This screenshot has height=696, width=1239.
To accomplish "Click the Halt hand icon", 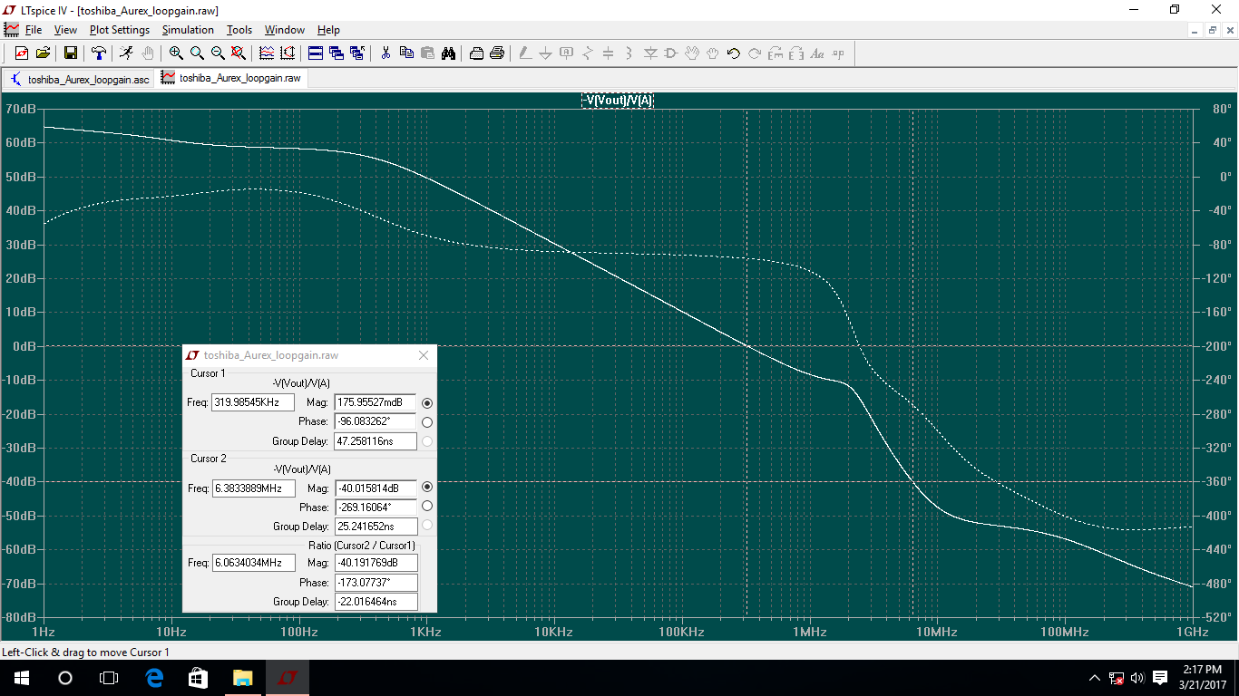I will (x=148, y=53).
